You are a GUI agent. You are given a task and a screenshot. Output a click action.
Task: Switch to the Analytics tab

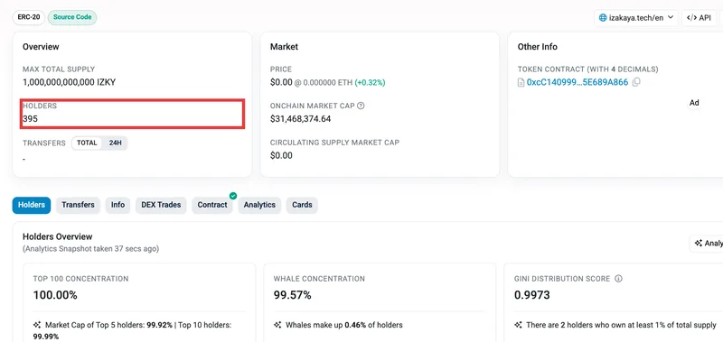tap(259, 205)
